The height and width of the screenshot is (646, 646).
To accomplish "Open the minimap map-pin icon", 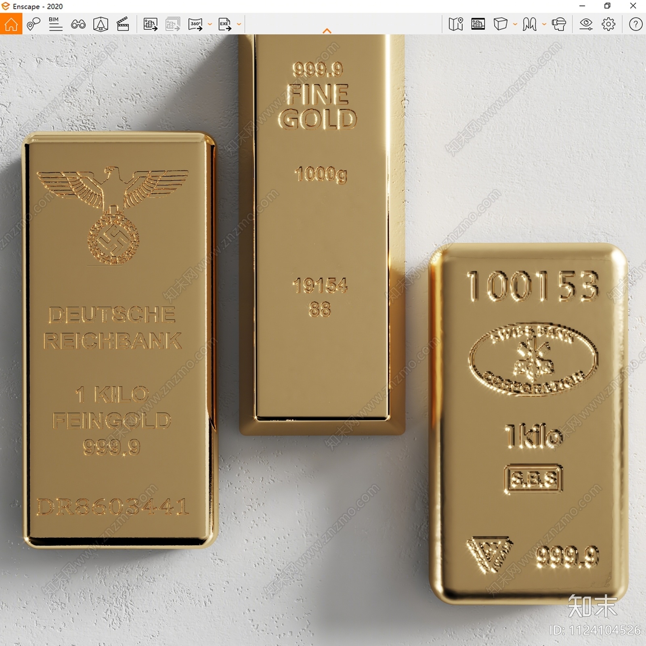I will [456, 24].
